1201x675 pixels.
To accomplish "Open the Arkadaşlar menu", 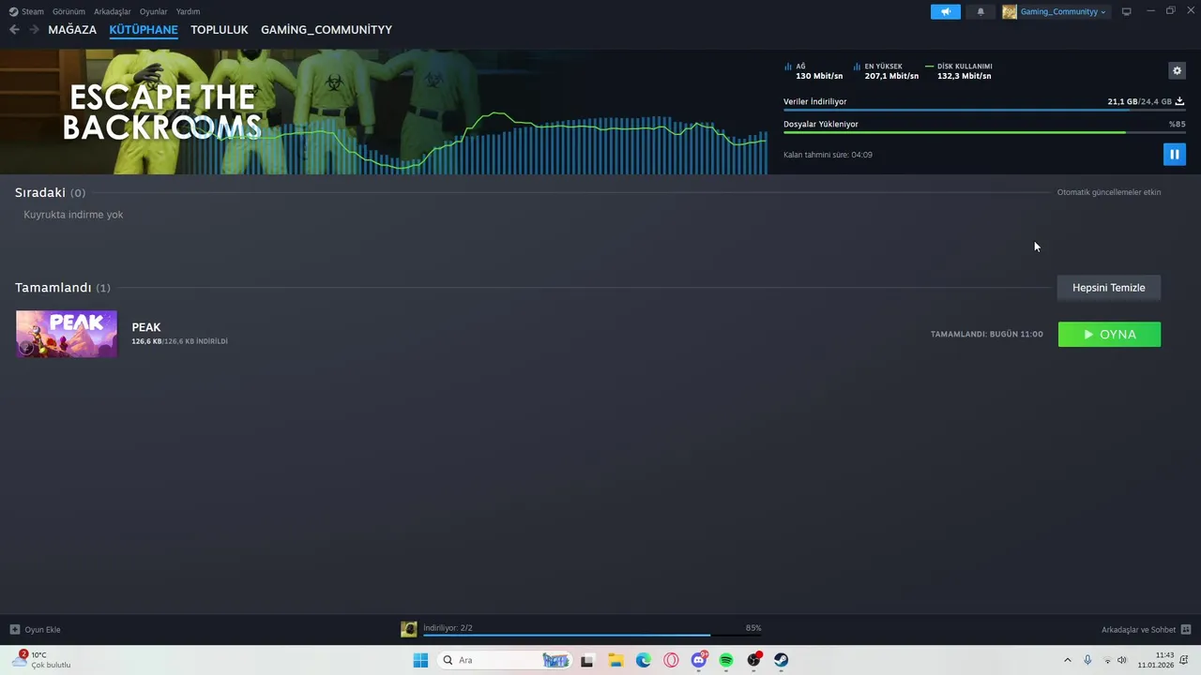I will pyautogui.click(x=113, y=11).
